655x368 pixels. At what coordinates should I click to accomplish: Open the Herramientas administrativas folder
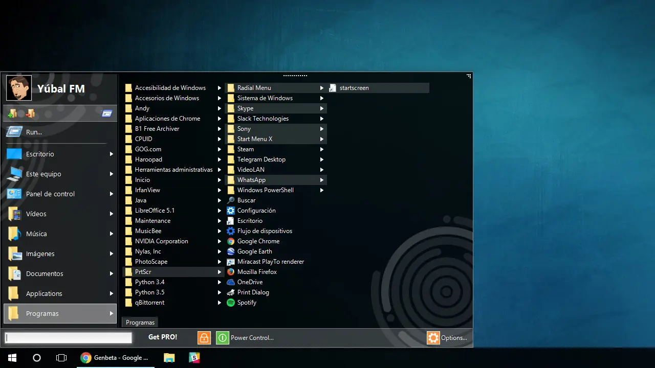tap(173, 170)
